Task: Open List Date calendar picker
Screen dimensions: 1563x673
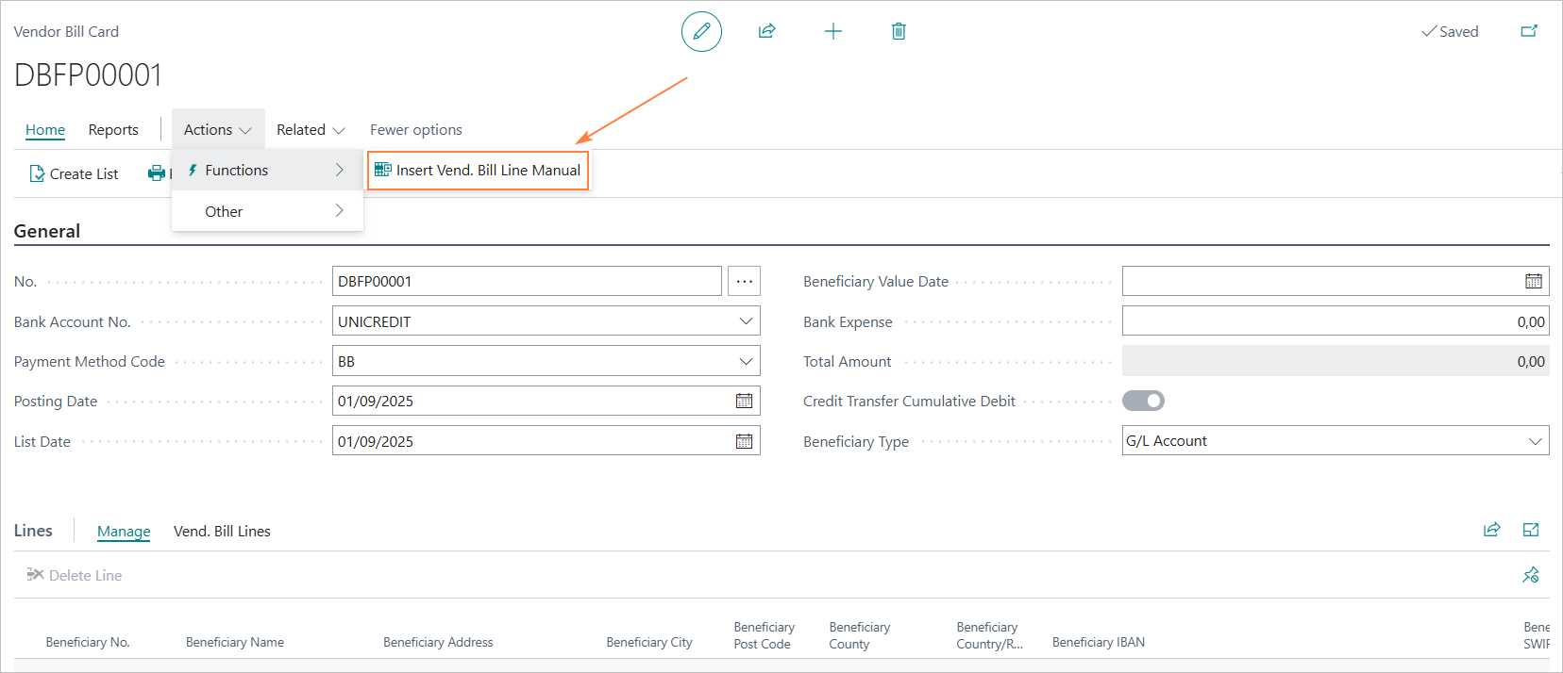Action: (744, 441)
